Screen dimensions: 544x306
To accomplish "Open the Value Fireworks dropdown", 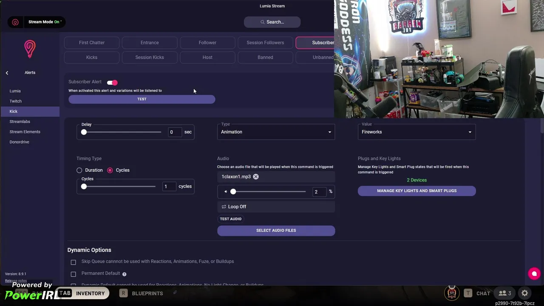I will click(417, 131).
